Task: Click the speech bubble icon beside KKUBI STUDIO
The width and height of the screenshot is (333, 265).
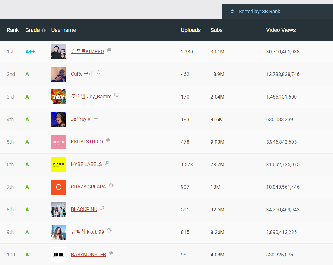Action: point(108,140)
